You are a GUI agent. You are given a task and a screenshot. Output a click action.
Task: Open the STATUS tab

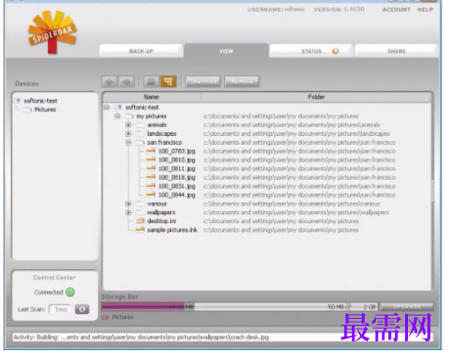coord(311,51)
